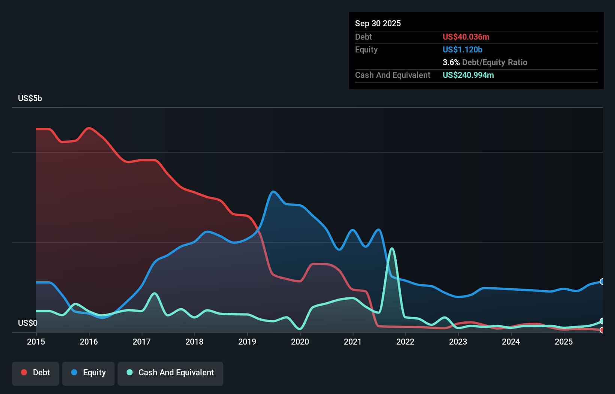This screenshot has width=615, height=394.
Task: Select the 2015 year label on the x-axis
Action: (x=36, y=342)
